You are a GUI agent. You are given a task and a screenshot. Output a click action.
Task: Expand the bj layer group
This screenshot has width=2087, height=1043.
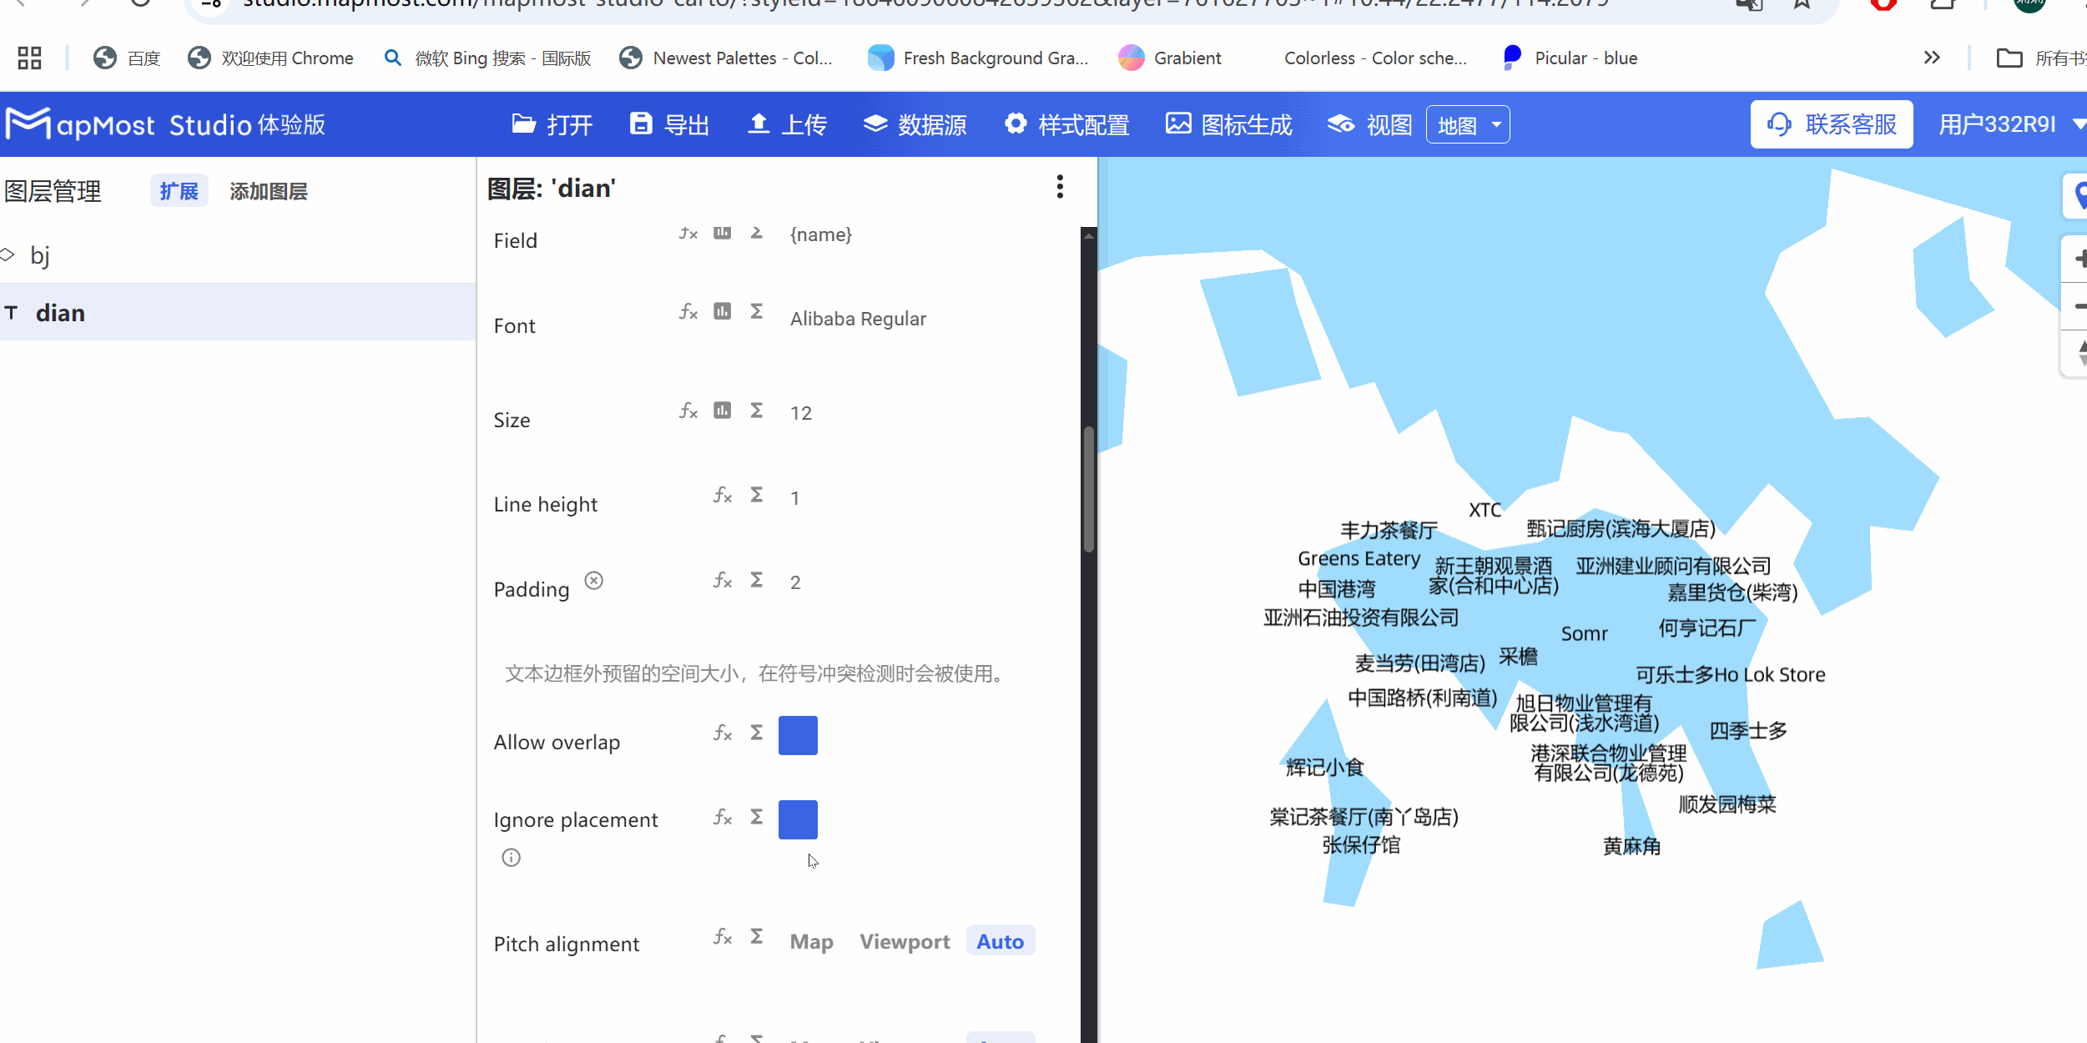click(8, 254)
